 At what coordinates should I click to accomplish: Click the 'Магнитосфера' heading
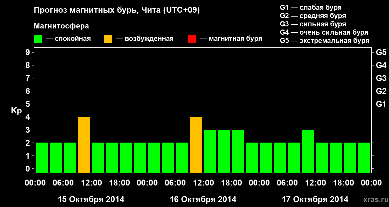61,26
